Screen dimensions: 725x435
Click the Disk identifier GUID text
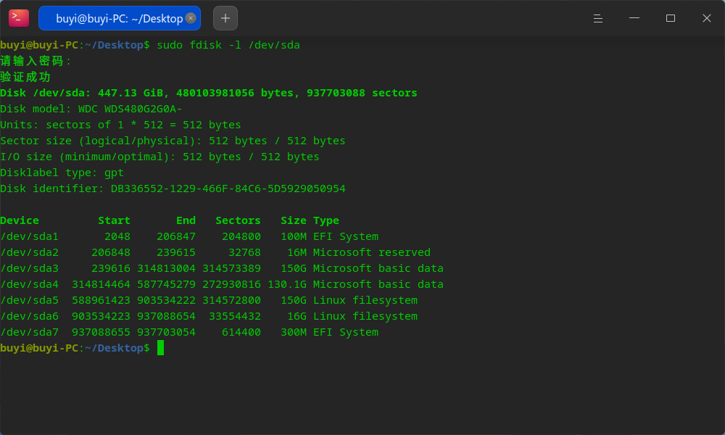pyautogui.click(x=228, y=188)
